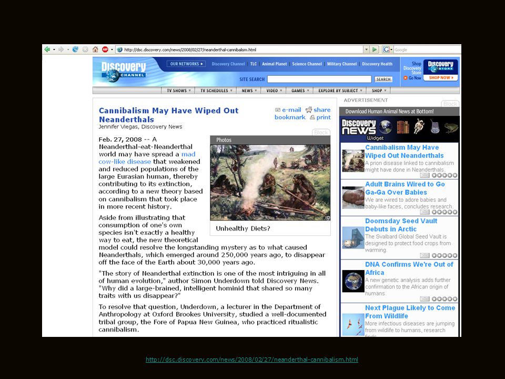Click the Neanderthal campfire photo
This screenshot has height=379, width=505.
(x=270, y=183)
